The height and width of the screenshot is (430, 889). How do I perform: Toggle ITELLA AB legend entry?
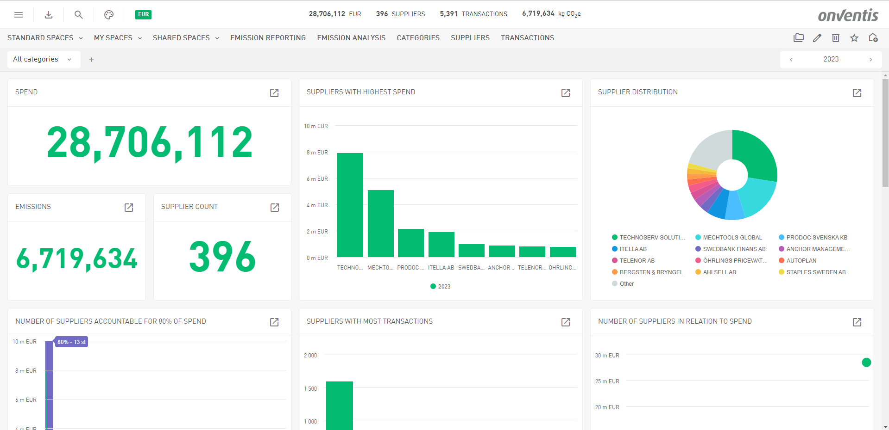pyautogui.click(x=629, y=249)
